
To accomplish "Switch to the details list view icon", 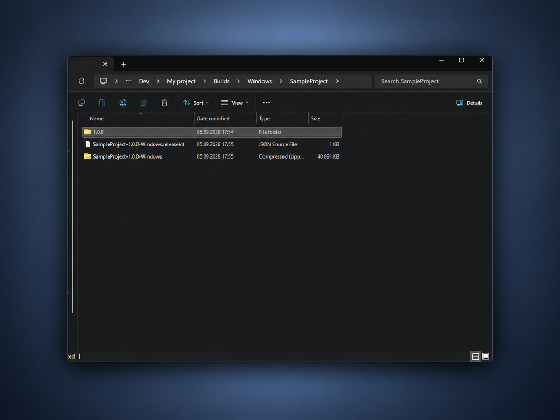I will 476,356.
